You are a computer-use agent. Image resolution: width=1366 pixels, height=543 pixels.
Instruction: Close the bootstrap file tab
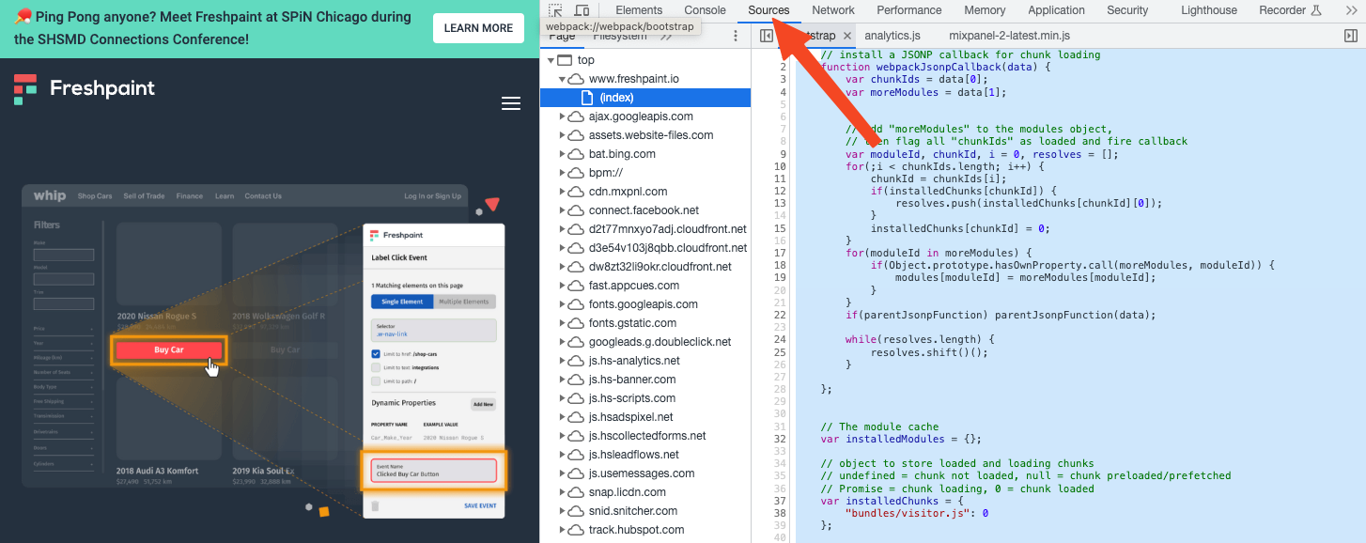point(846,36)
